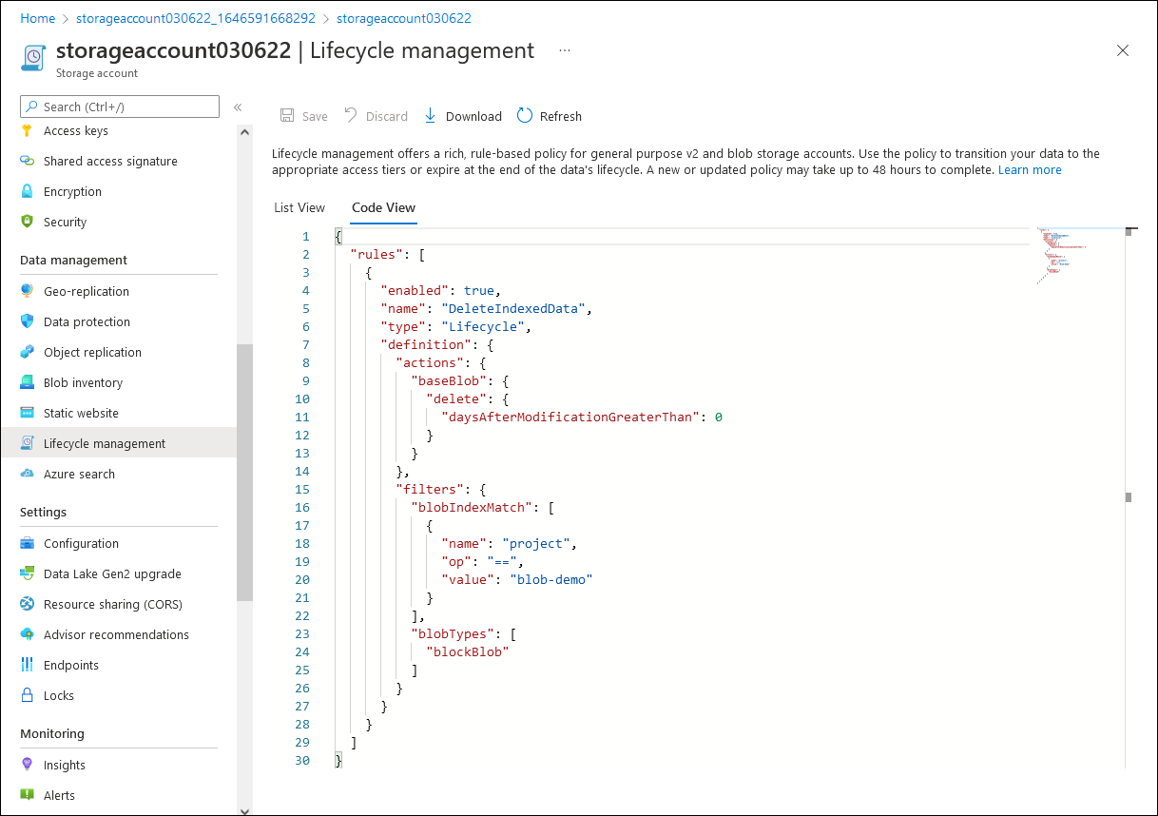
Task: Click the Insights lightbulb icon
Action: (x=27, y=766)
